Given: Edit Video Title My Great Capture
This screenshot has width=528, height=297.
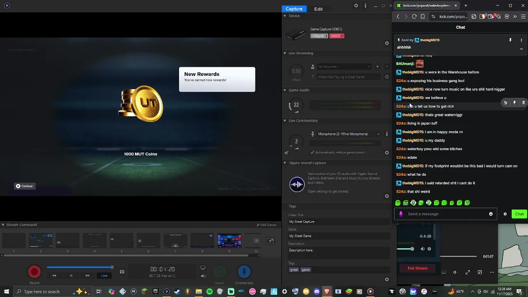Looking at the screenshot, I should tap(339, 222).
